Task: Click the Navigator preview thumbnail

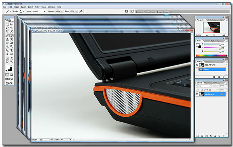Action: [x=212, y=27]
